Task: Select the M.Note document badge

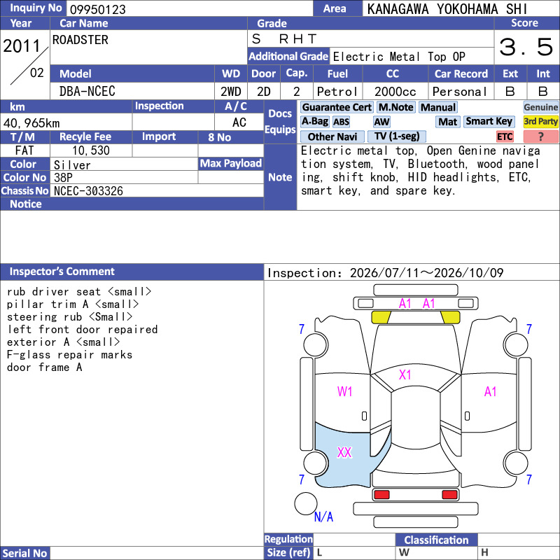Action: [x=396, y=108]
